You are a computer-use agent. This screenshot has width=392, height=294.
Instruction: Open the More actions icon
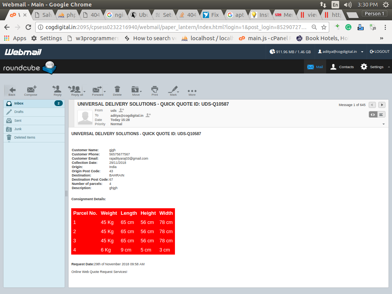pos(192,91)
